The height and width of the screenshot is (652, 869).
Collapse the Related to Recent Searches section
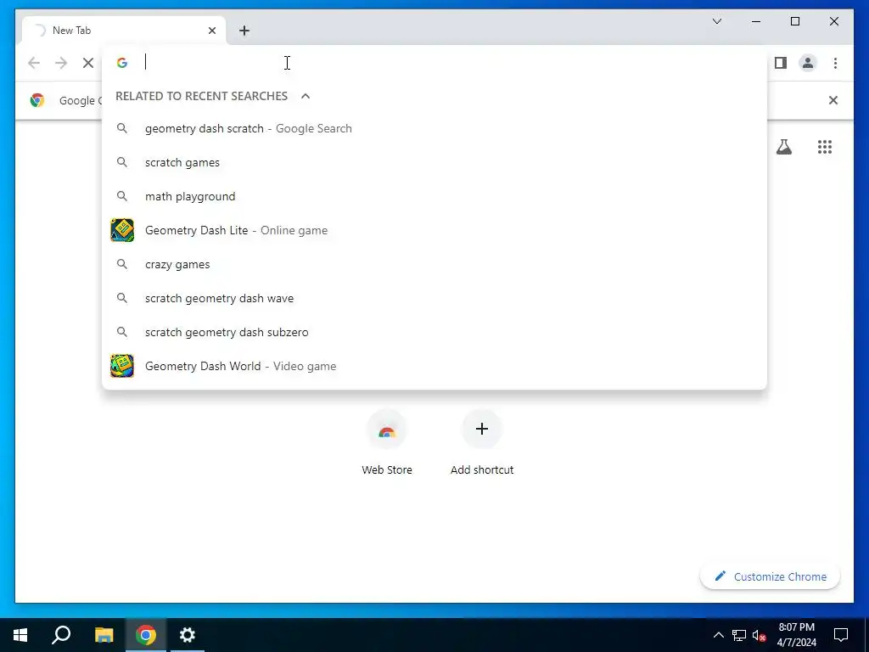[x=306, y=96]
